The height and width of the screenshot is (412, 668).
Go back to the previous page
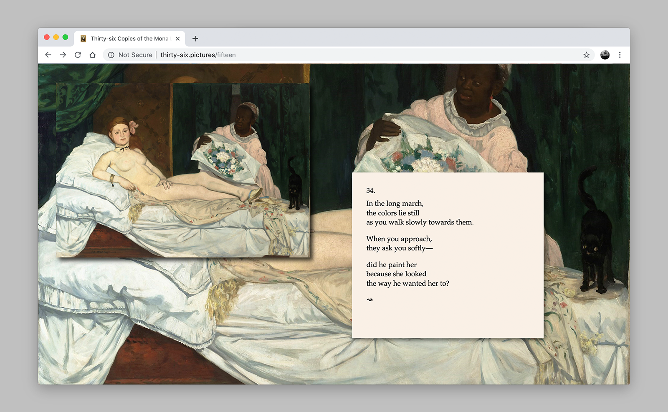click(48, 55)
